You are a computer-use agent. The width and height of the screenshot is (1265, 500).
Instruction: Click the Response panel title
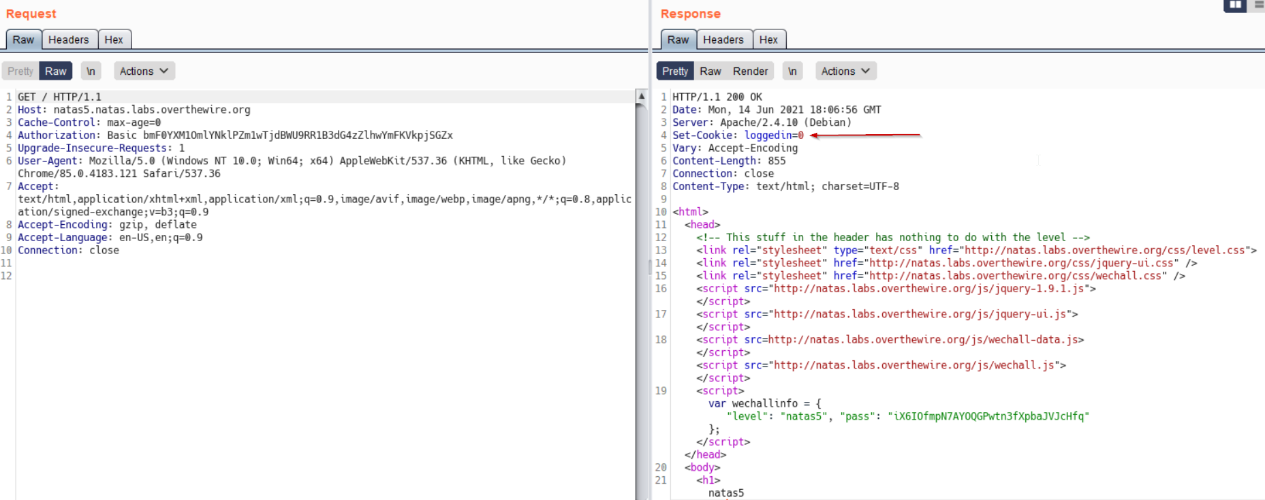point(691,14)
